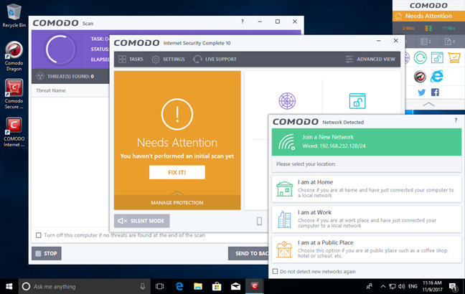Open the taskbar volume control
465x294 pixels.
(402, 286)
